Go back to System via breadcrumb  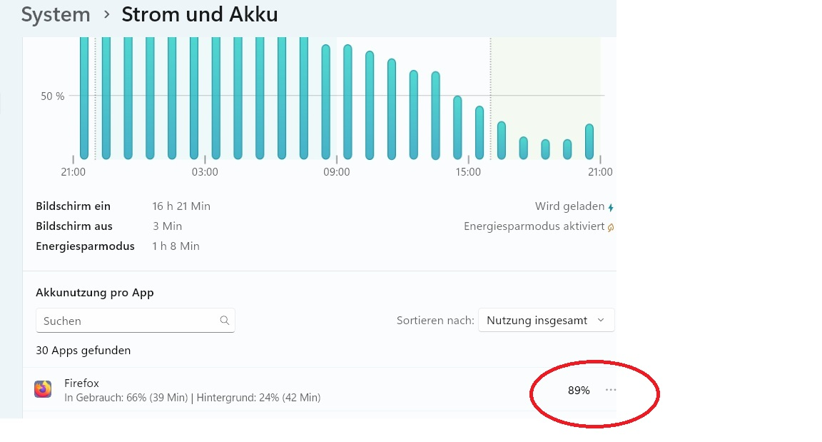(x=56, y=14)
